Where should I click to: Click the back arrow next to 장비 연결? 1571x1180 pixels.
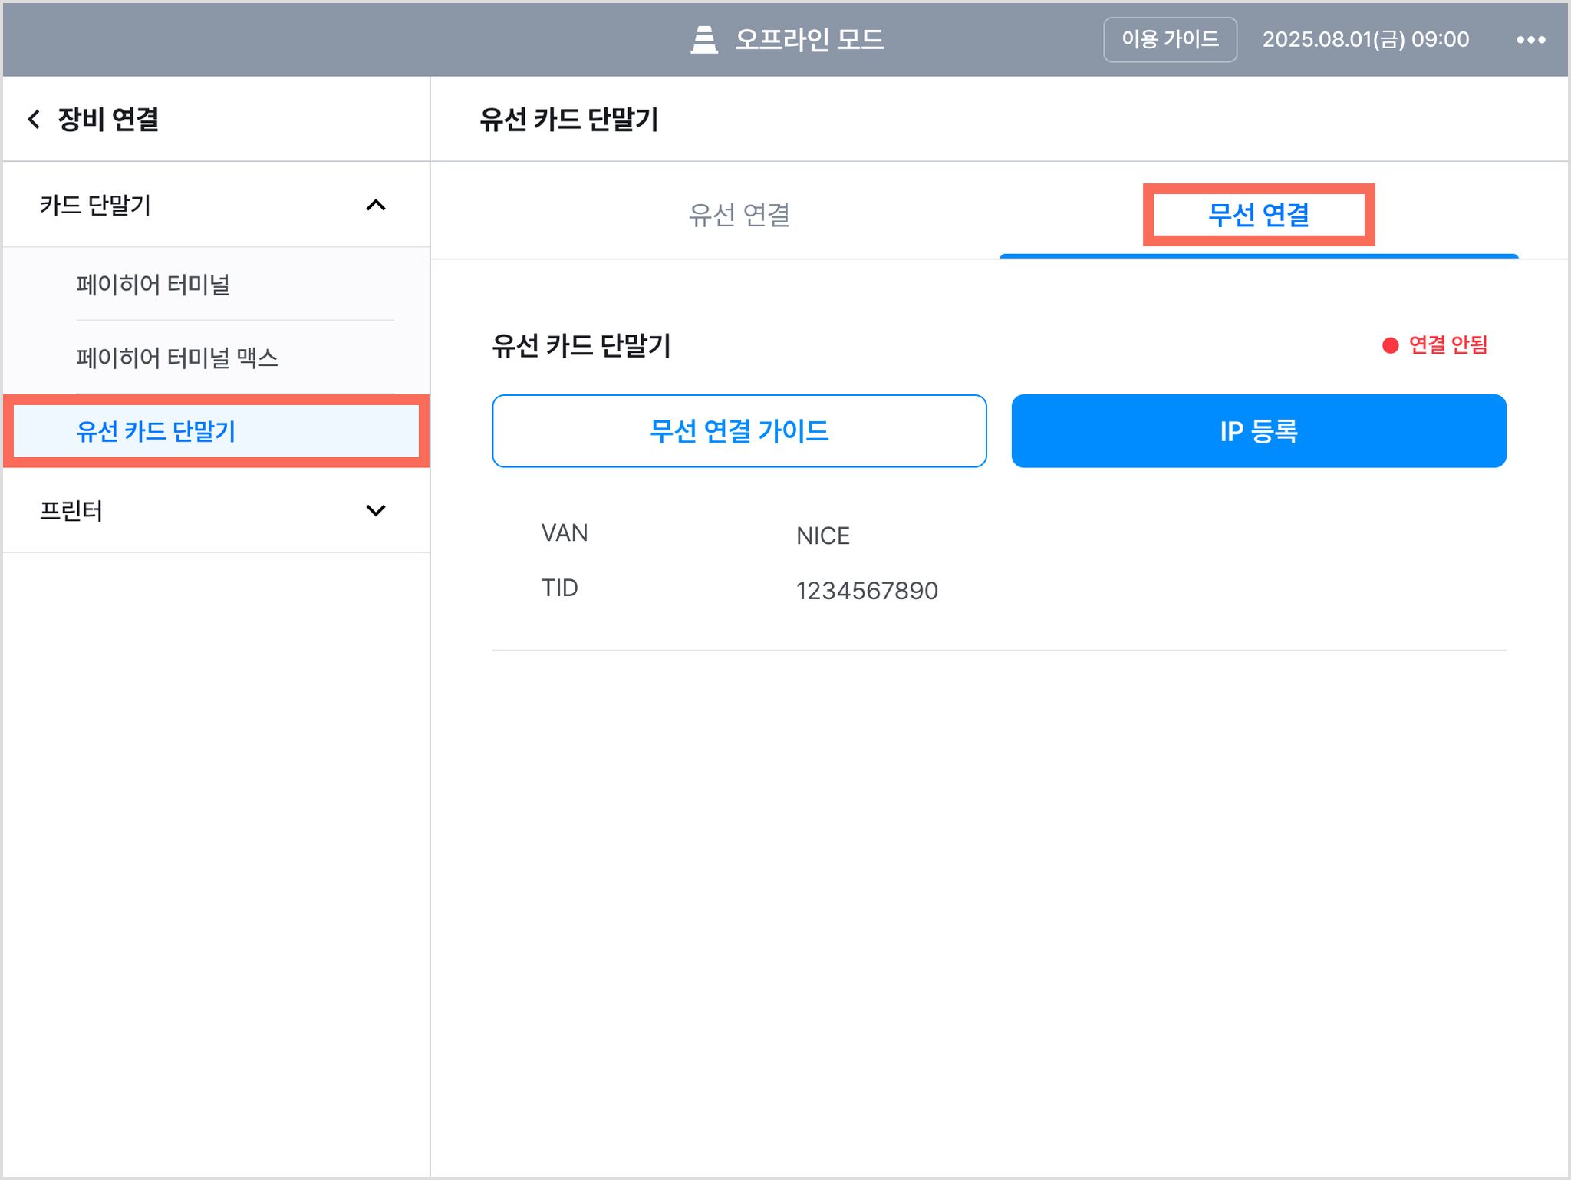click(34, 119)
